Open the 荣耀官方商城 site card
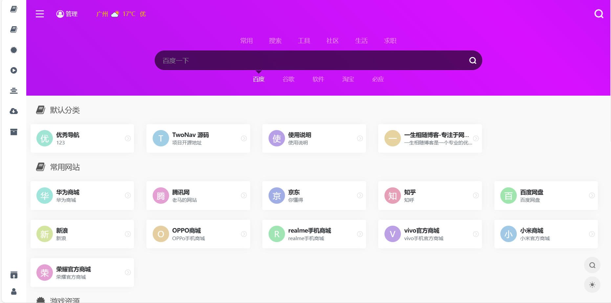 pyautogui.click(x=82, y=273)
